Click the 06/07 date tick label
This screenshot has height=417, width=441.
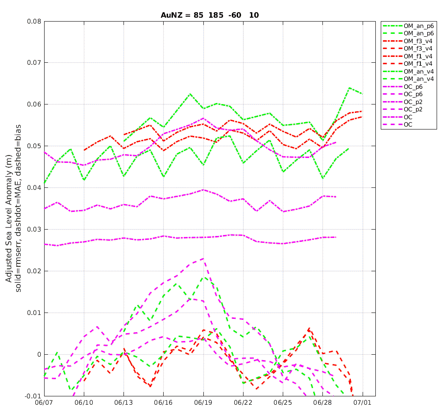[44, 403]
